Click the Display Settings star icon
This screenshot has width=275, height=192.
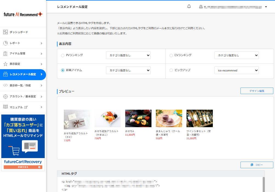pos(5,64)
